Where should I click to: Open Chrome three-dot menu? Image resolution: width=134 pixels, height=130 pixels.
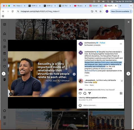(131, 11)
